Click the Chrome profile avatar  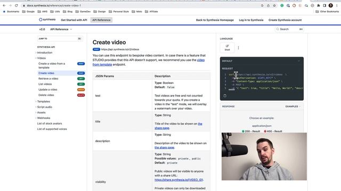(331, 6)
